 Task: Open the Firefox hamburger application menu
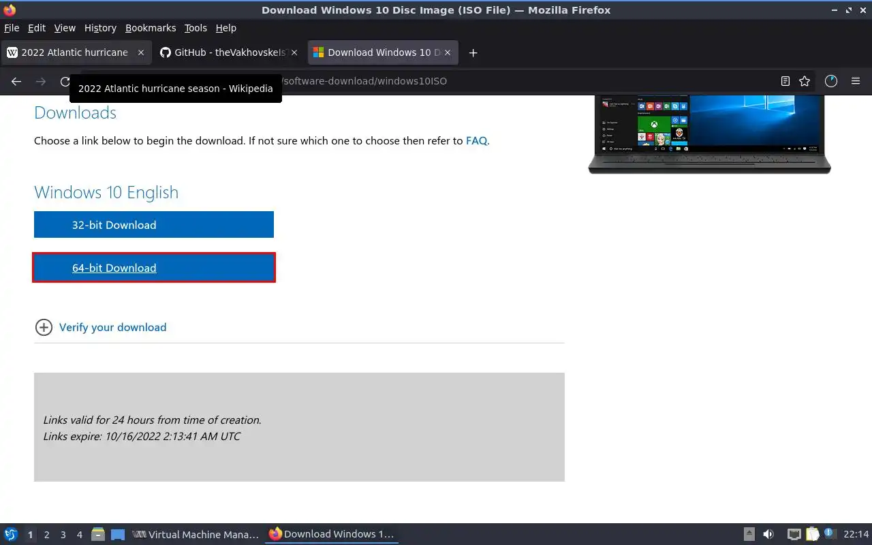point(856,81)
